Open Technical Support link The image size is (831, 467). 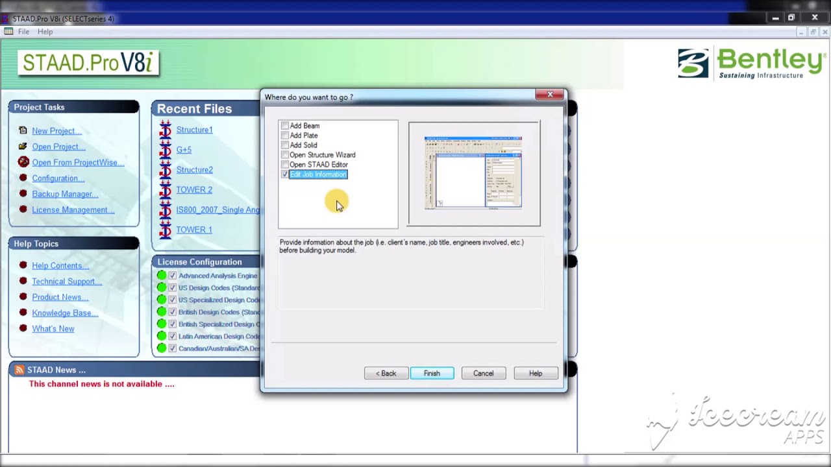point(67,281)
